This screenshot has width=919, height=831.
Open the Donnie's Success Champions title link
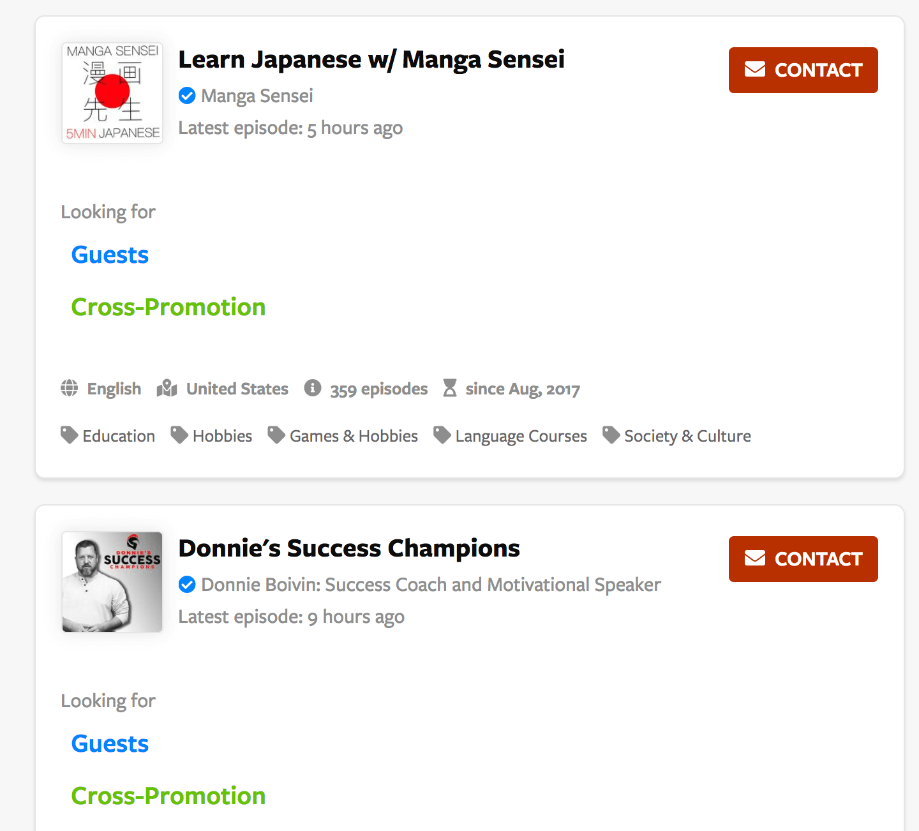(x=349, y=549)
